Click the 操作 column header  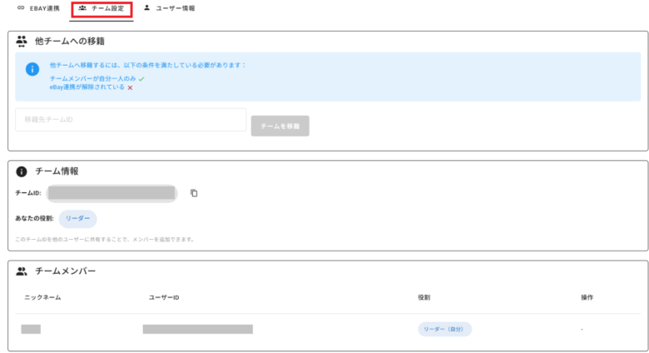click(x=587, y=297)
